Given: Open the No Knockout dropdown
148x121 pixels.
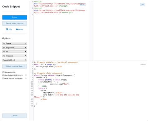Looking at the screenshot, I should click(x=14, y=56).
